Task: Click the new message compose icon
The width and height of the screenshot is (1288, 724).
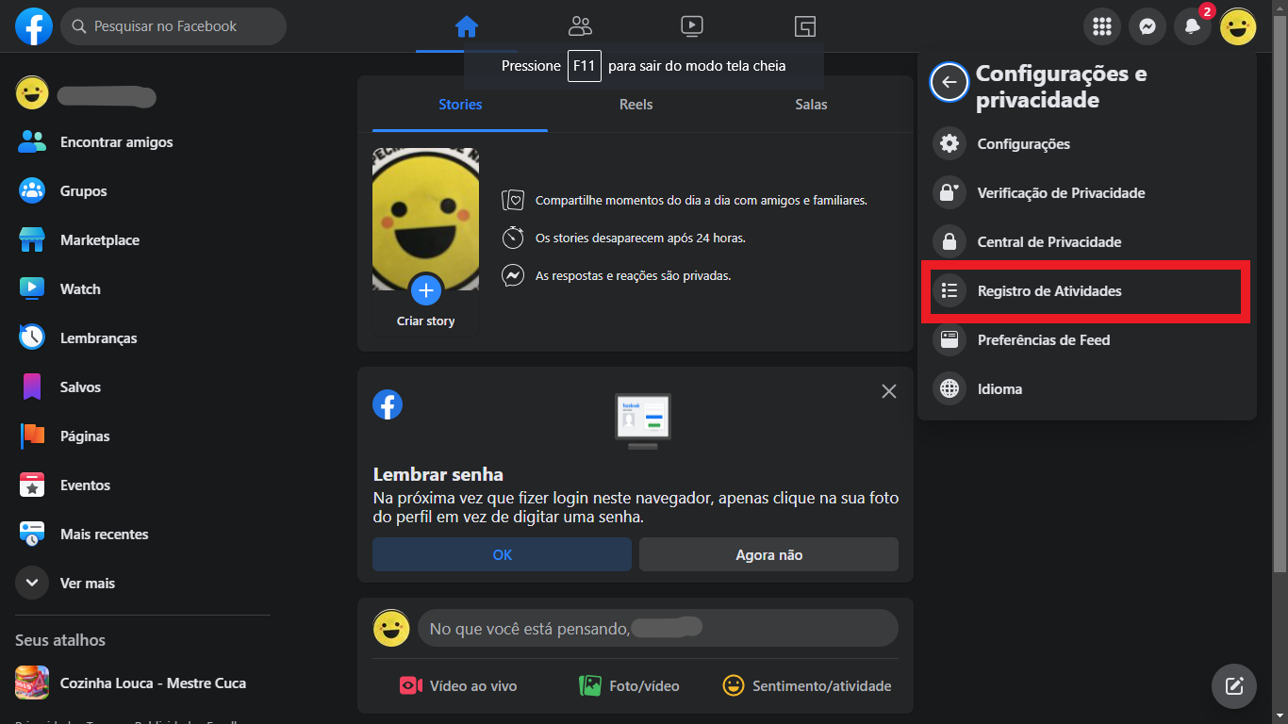Action: click(1234, 685)
